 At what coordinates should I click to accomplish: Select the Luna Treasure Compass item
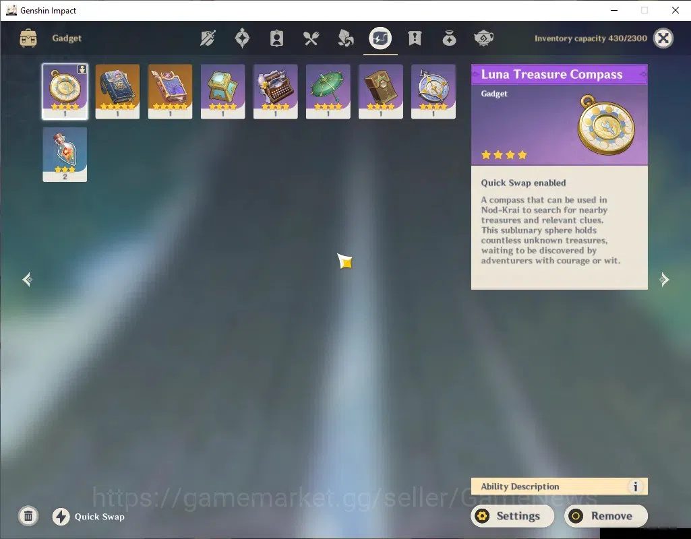coord(65,92)
